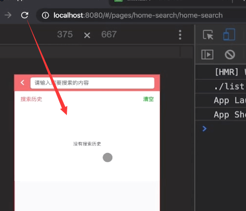View site information icon in address bar
This screenshot has width=246, height=211.
point(46,15)
